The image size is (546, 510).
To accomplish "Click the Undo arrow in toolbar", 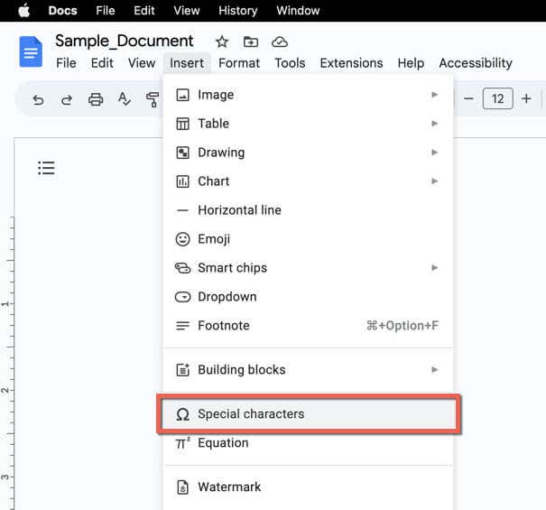I will pyautogui.click(x=38, y=99).
